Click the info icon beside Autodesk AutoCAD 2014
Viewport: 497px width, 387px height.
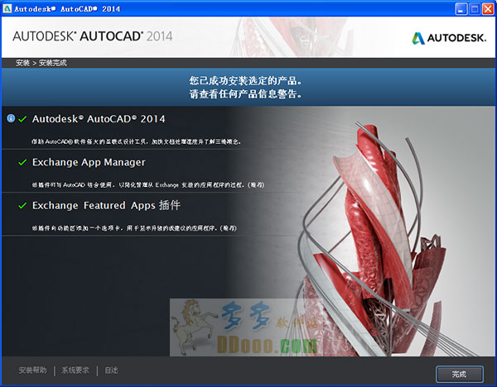pyautogui.click(x=11, y=119)
